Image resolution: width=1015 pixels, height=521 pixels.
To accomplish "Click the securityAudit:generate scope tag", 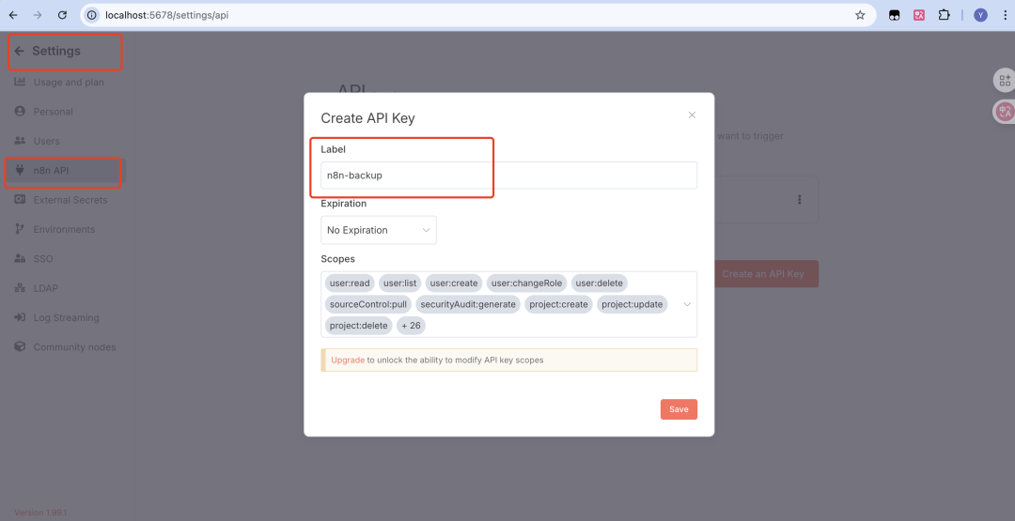I will pyautogui.click(x=468, y=304).
